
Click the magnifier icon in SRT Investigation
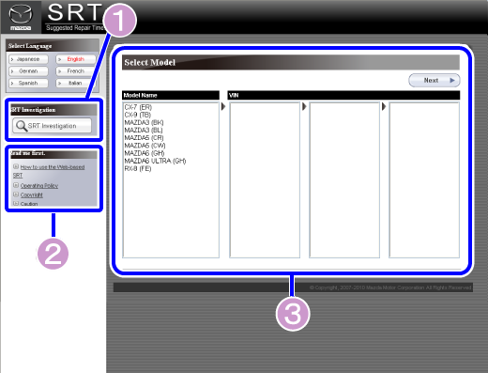tap(22, 126)
